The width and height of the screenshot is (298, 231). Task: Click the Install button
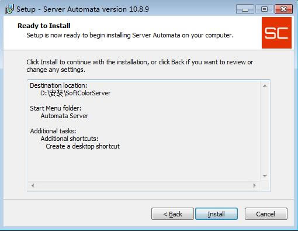tap(216, 214)
